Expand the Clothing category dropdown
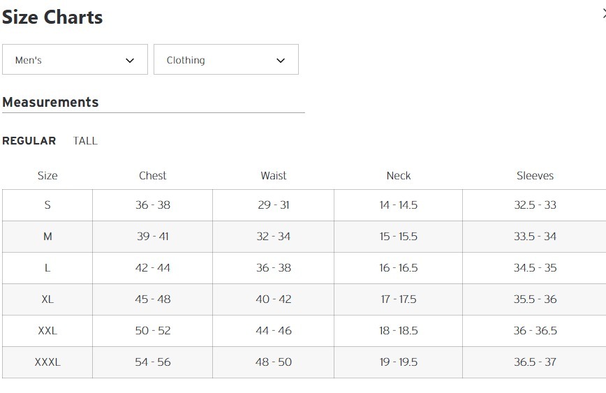 pyautogui.click(x=226, y=60)
